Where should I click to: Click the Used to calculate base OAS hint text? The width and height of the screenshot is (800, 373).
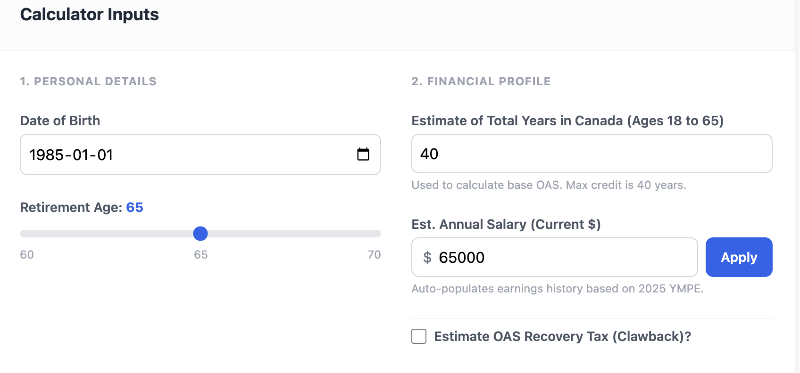[x=549, y=185]
